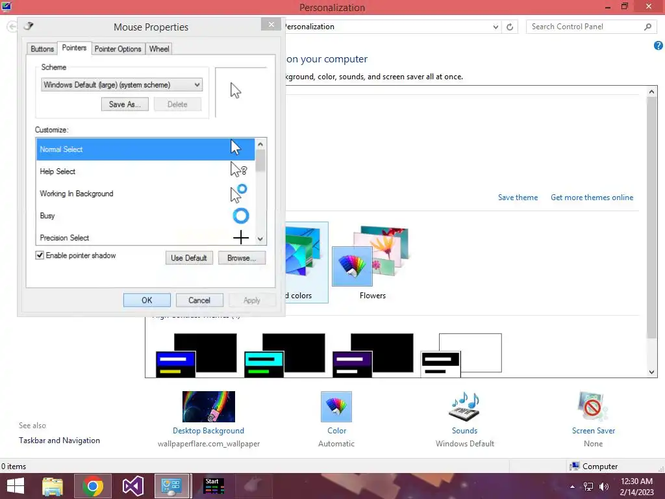Open Taskbar and Navigation link

coord(59,441)
